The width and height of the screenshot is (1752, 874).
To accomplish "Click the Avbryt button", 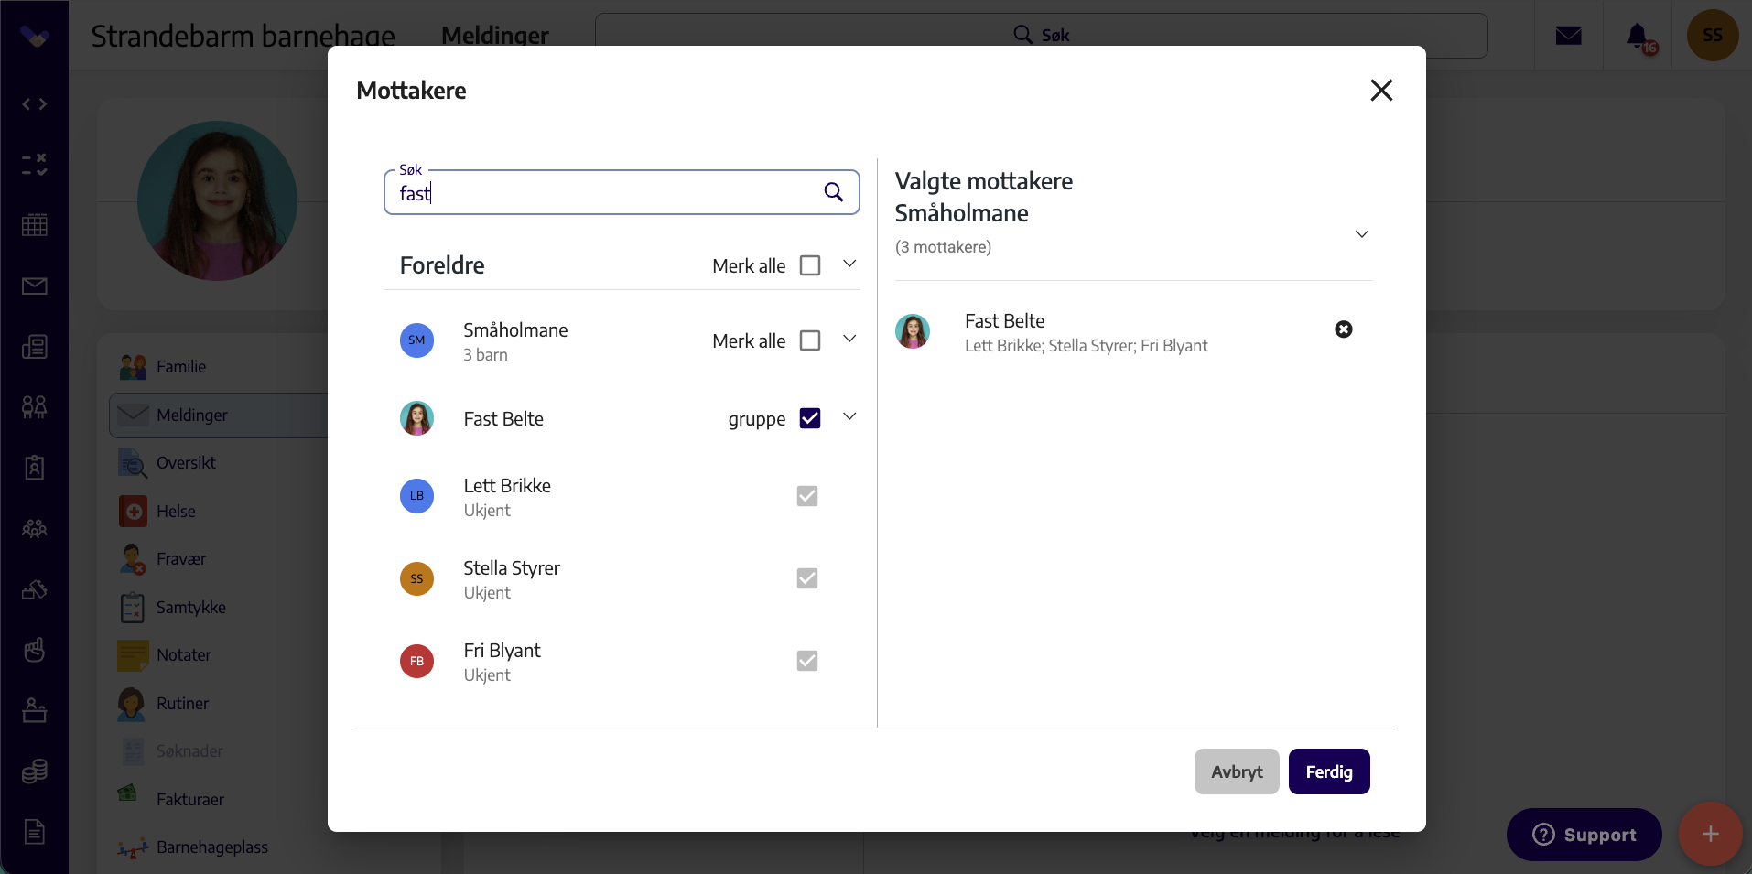I will click(1237, 771).
